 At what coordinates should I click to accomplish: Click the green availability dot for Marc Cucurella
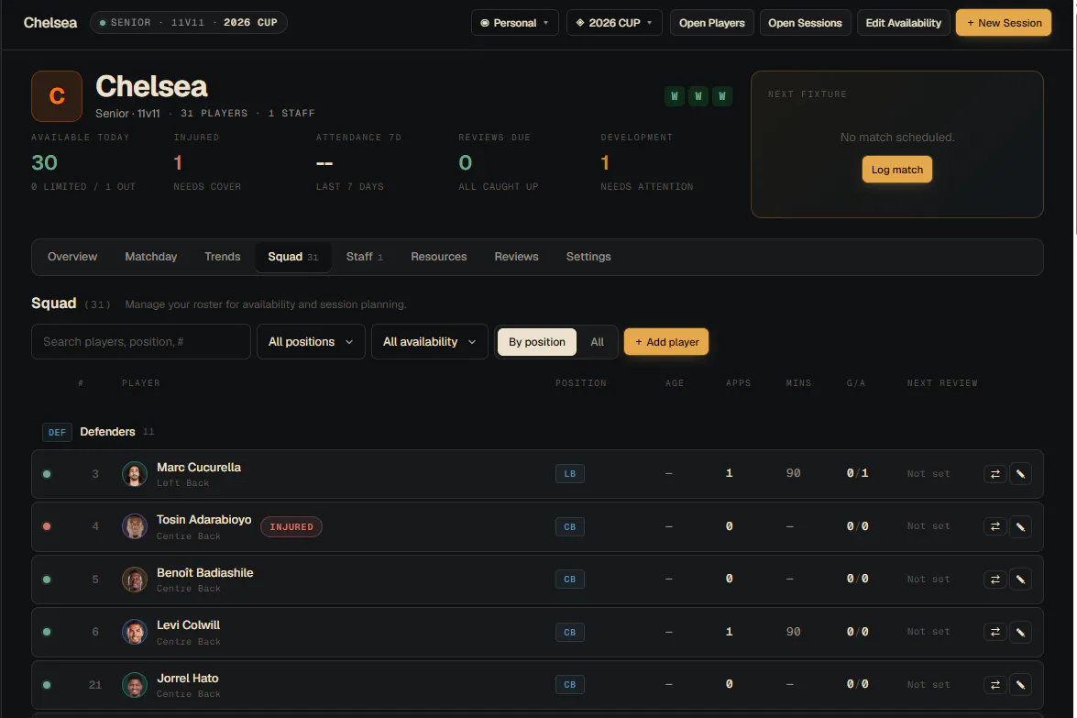click(x=47, y=474)
